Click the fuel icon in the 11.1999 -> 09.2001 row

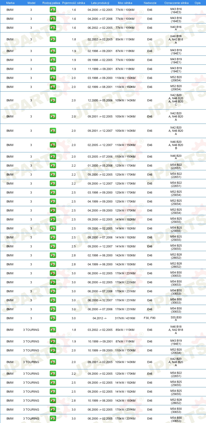[x=53, y=69]
